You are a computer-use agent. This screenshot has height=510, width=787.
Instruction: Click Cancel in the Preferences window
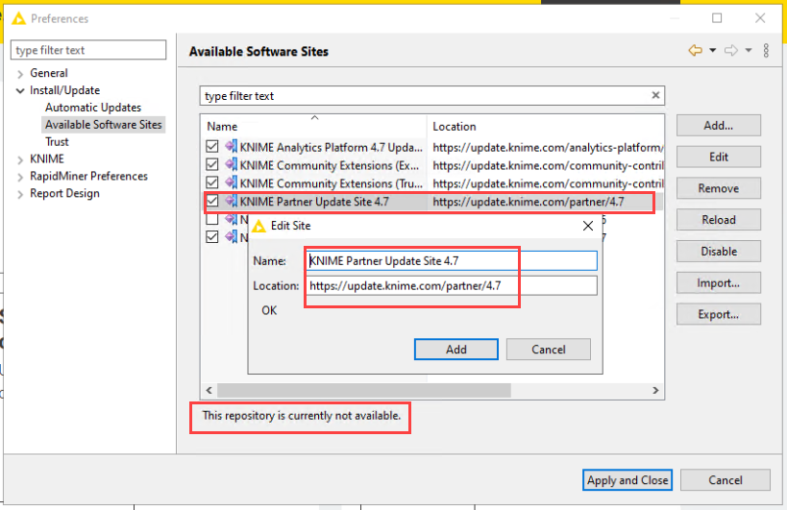tap(726, 480)
